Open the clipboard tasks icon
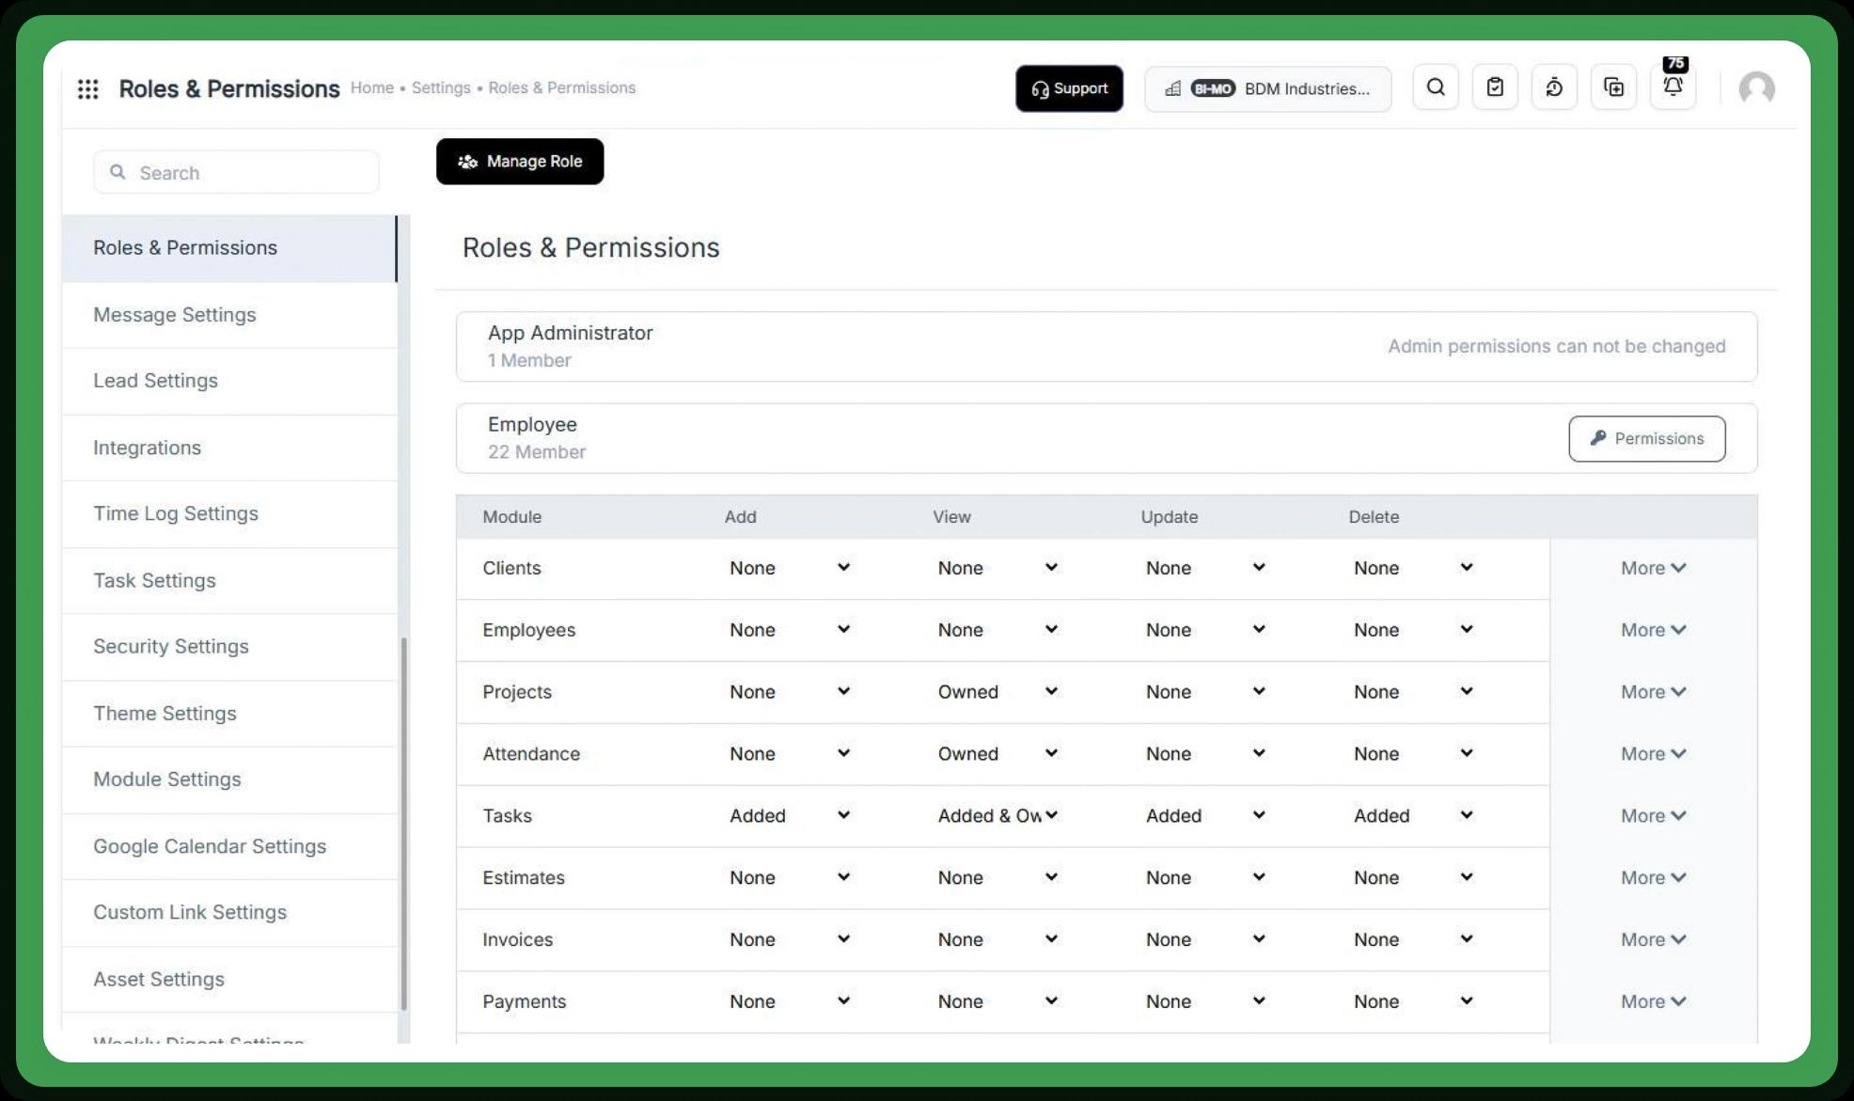The height and width of the screenshot is (1101, 1854). point(1494,87)
